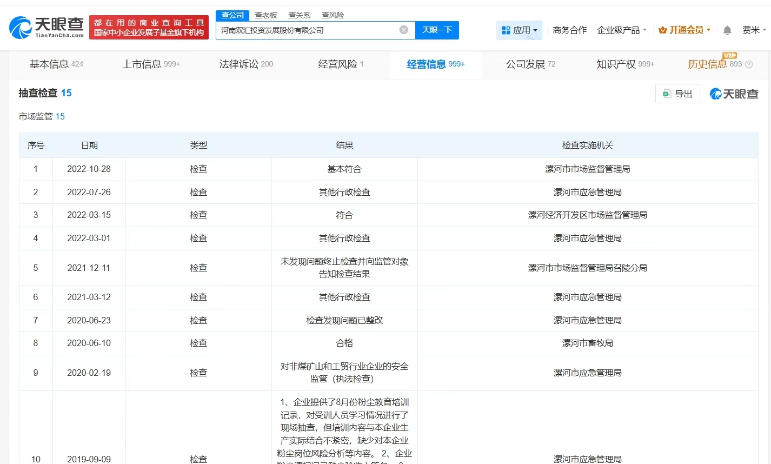Expand the 企业级产品 dropdown
This screenshot has width=771, height=464.
pyautogui.click(x=622, y=30)
